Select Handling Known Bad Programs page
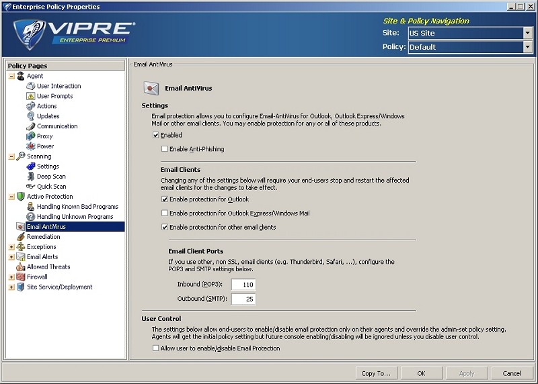538x384 pixels. click(x=77, y=207)
